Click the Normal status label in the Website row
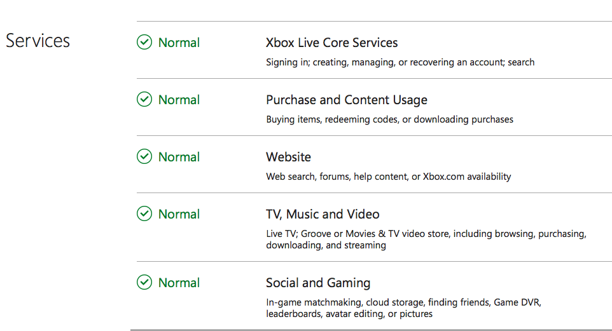 click(179, 157)
